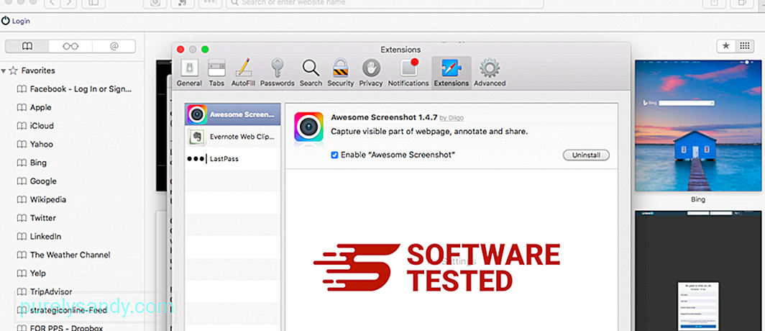
Task: Toggle the sidebar toolbar button
Action: point(93,3)
